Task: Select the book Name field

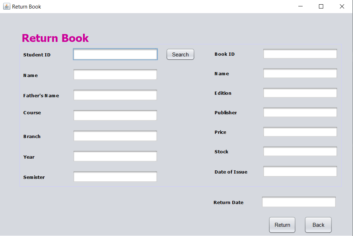Action: point(300,73)
